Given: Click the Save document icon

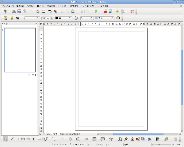Looking at the screenshot, I should tap(19, 12).
